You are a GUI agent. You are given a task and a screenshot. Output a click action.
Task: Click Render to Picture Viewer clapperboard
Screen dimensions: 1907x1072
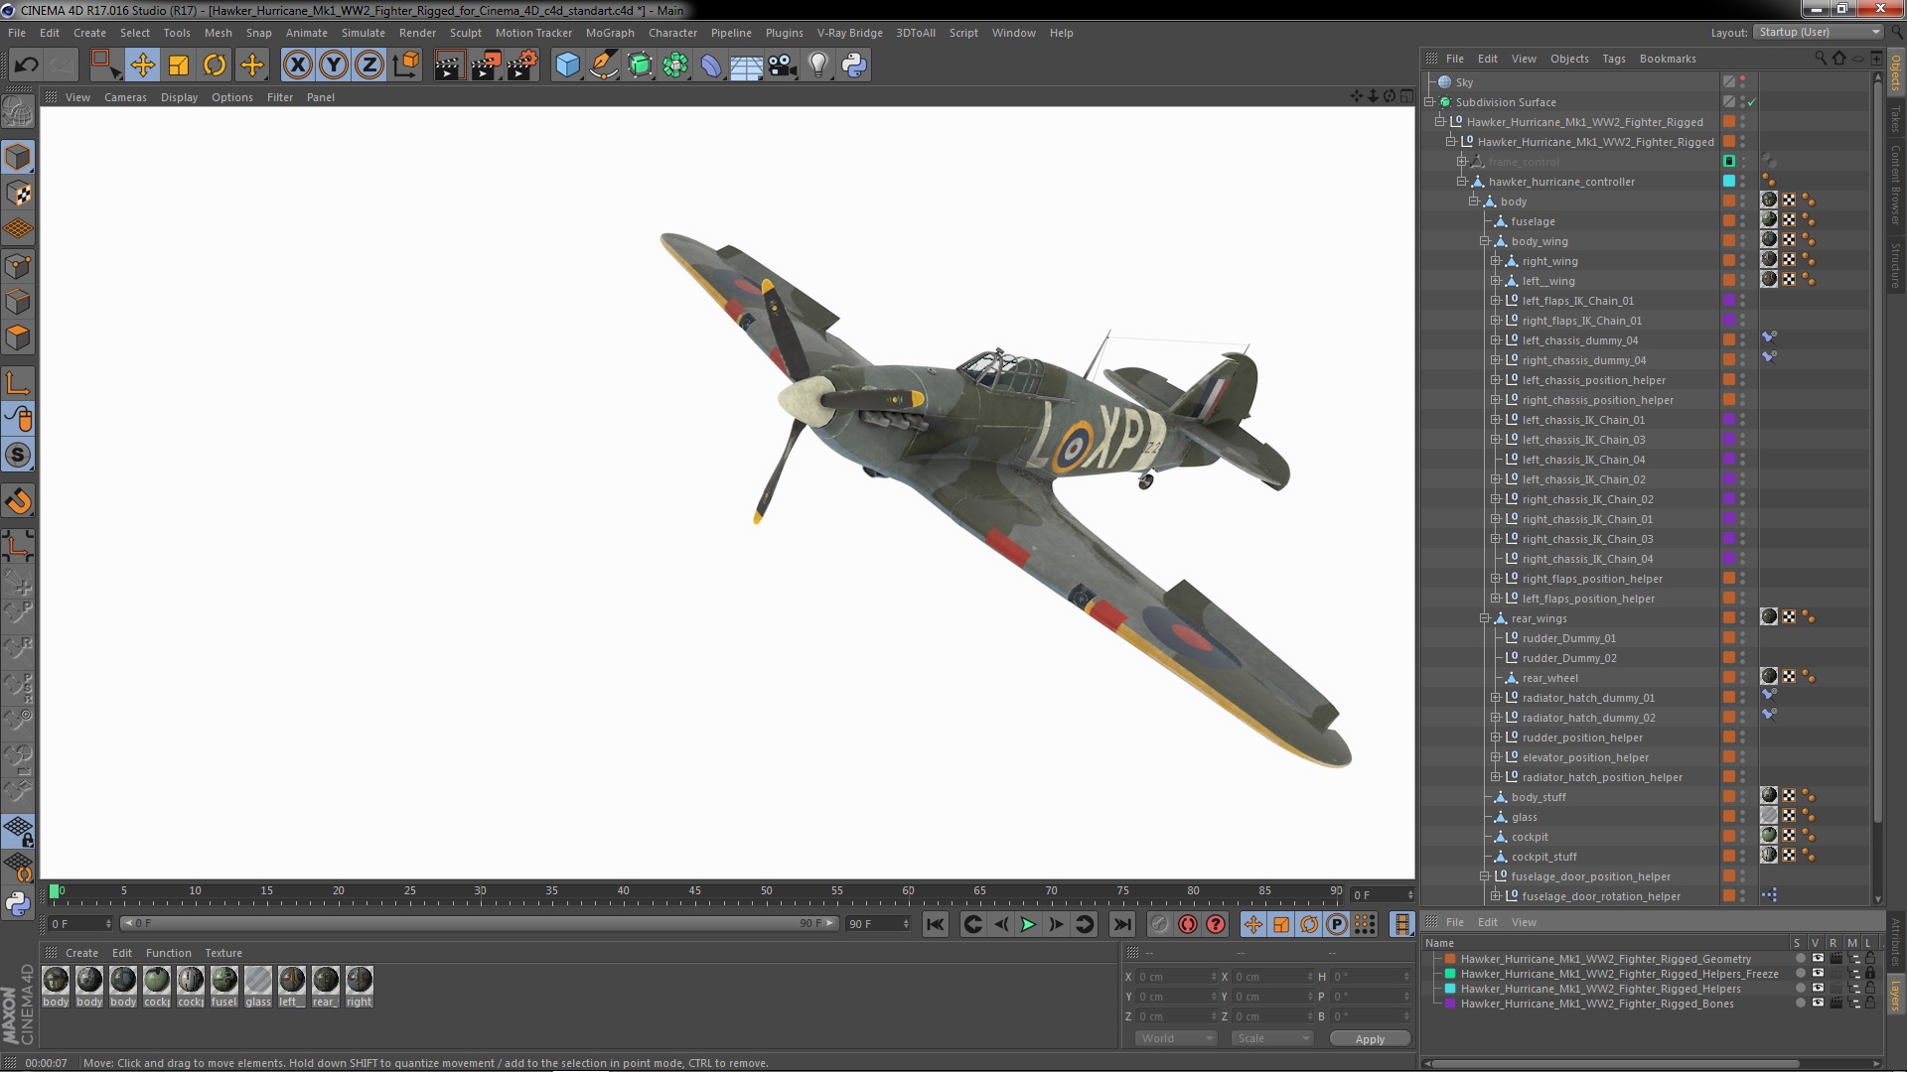click(x=485, y=66)
